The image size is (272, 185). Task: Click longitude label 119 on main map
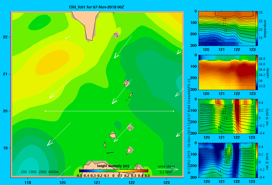pos(28,182)
